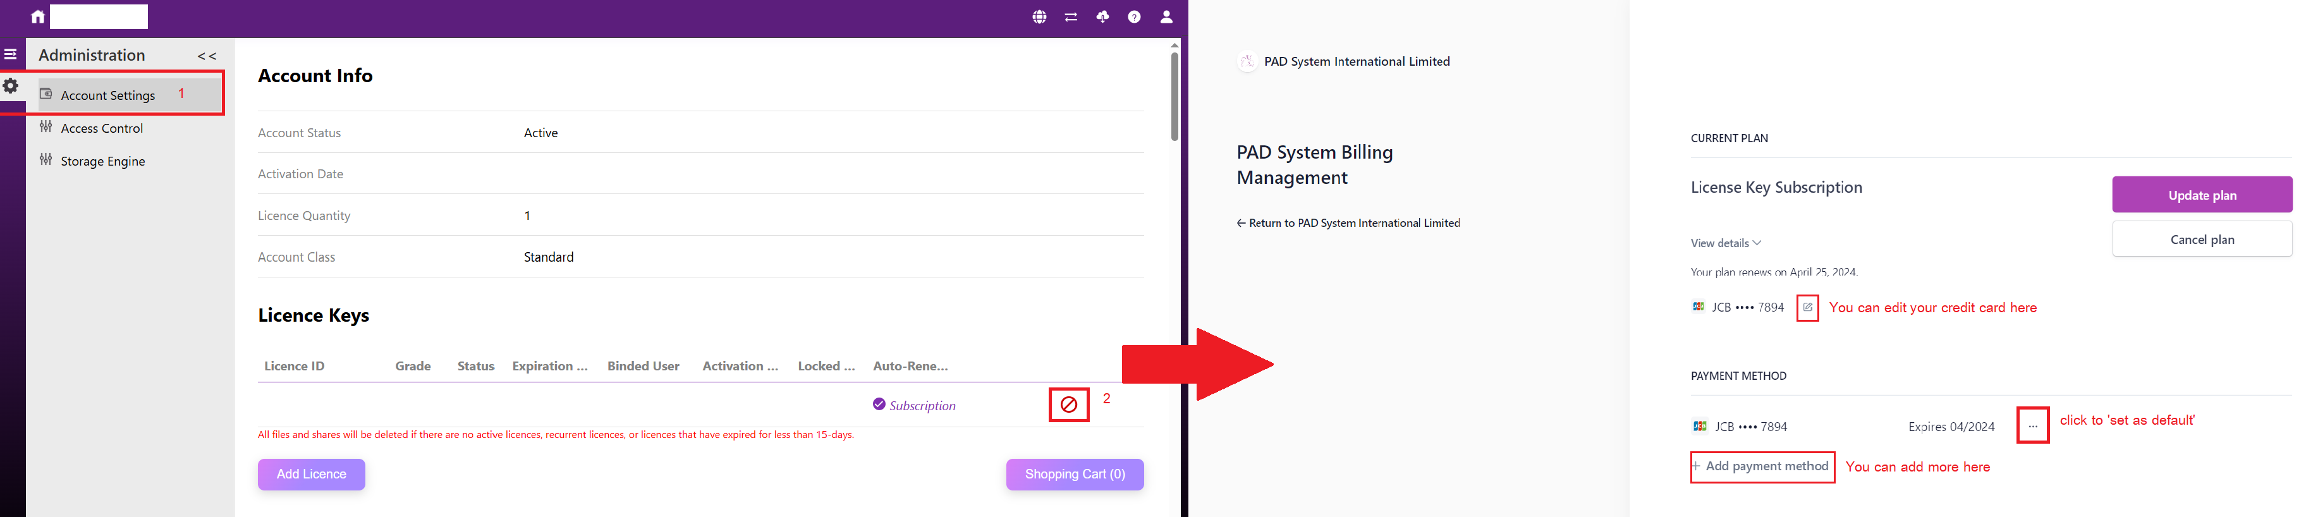Expand View details under License Key Subscription
The width and height of the screenshot is (2306, 517).
coord(1725,243)
